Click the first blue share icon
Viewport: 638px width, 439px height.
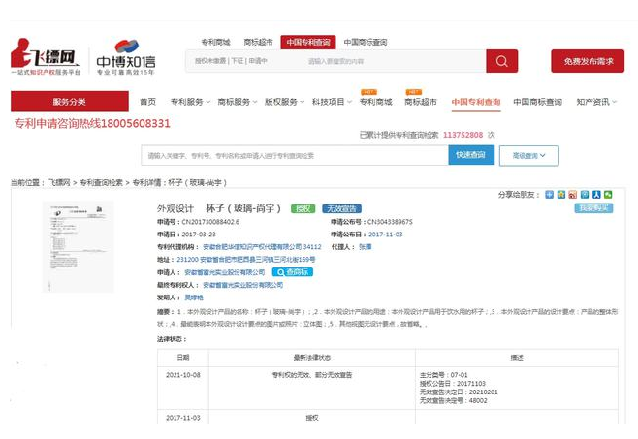click(x=549, y=194)
